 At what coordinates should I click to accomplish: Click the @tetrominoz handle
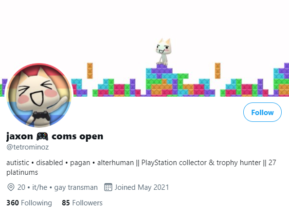point(28,147)
